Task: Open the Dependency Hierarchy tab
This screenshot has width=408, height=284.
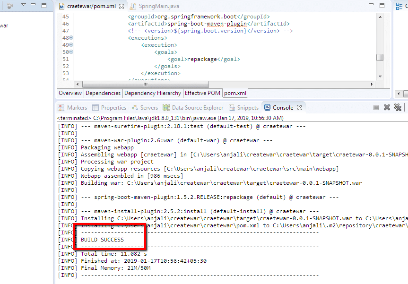Action: 152,93
